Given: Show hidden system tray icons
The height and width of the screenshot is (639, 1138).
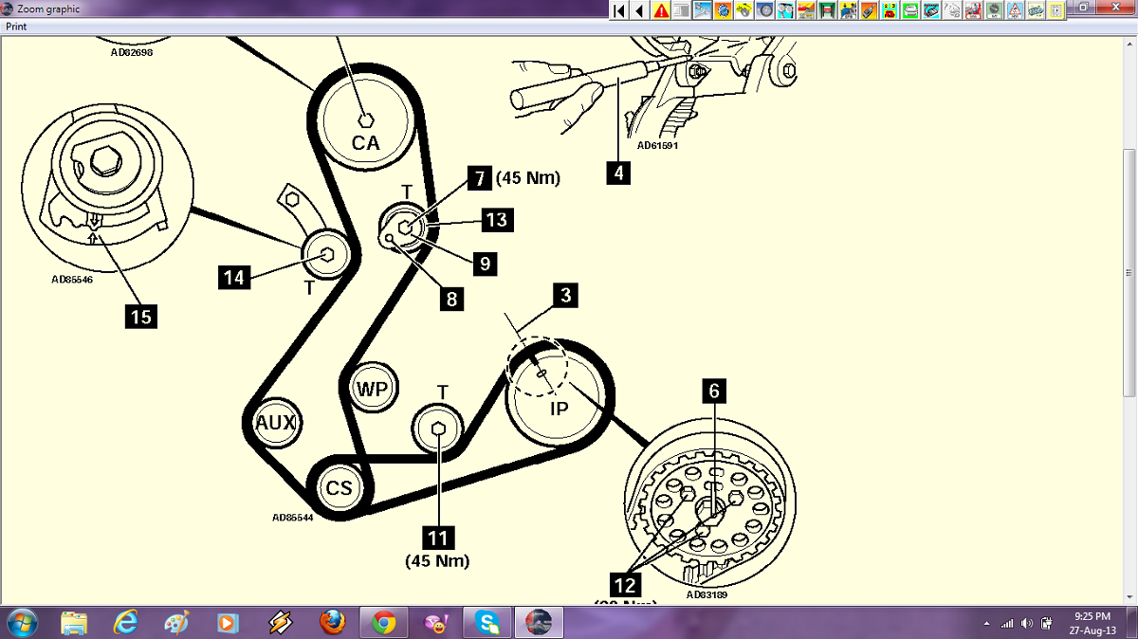Looking at the screenshot, I should 988,624.
